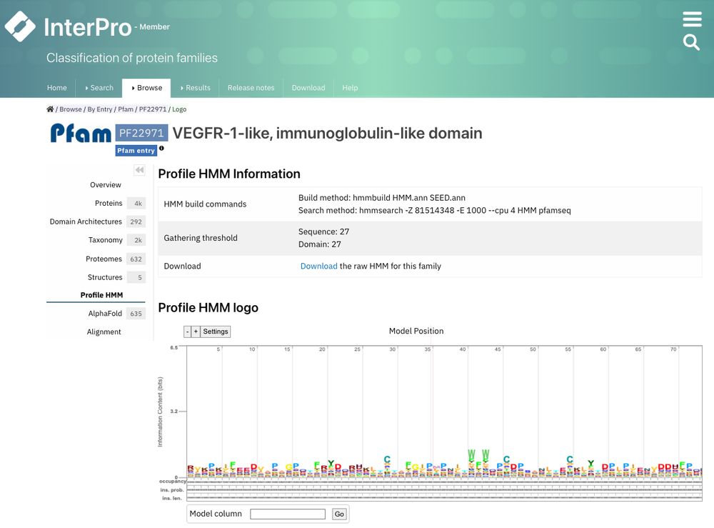Open the Structures side tab

click(x=105, y=277)
